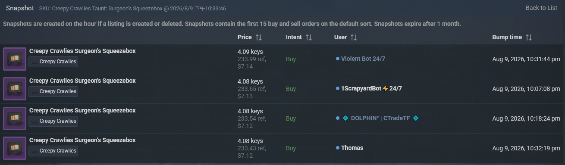The height and width of the screenshot is (165, 565).
Task: Click the Price column header
Action: (x=245, y=37)
